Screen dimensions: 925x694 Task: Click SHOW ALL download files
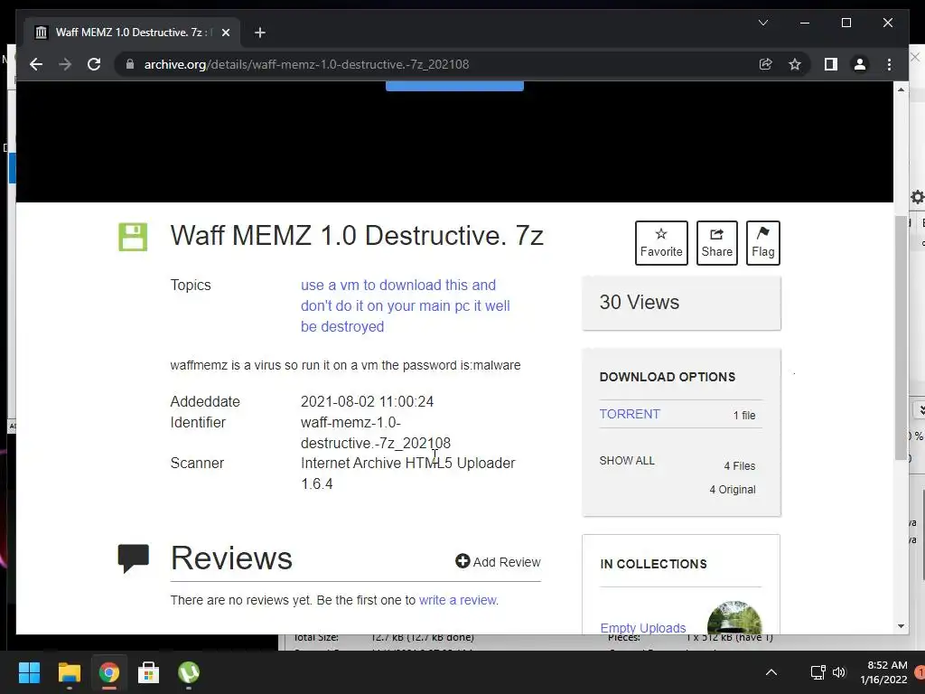coord(627,460)
